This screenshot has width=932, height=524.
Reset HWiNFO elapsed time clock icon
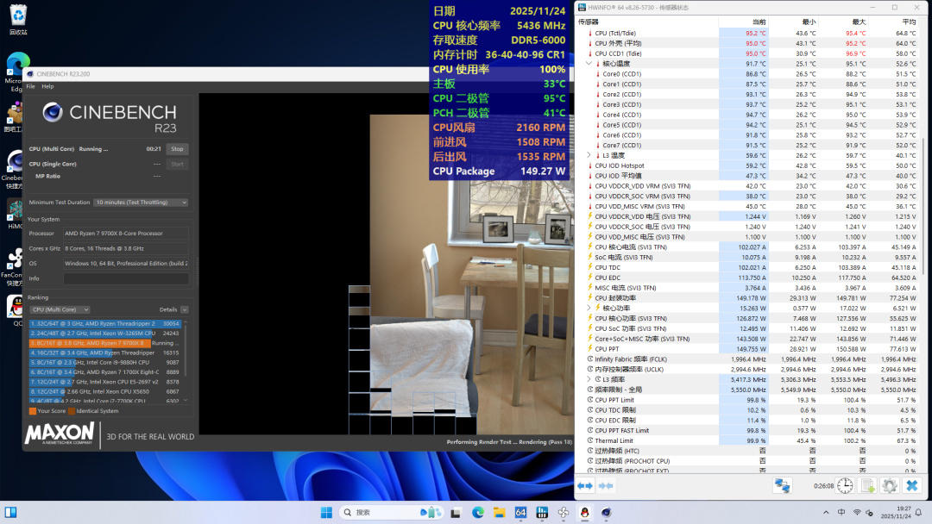pyautogui.click(x=845, y=485)
